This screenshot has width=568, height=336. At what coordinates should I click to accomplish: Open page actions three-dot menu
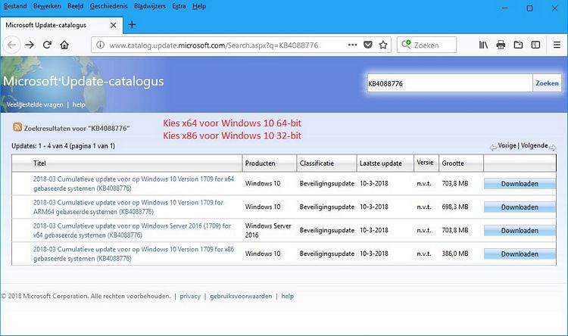point(352,45)
